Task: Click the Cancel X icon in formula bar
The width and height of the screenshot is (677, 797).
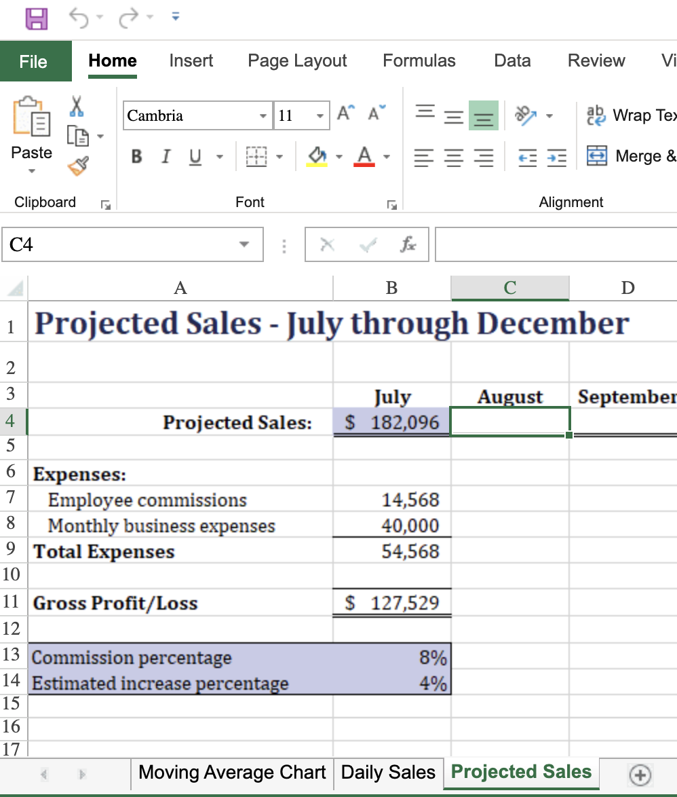Action: tap(327, 245)
